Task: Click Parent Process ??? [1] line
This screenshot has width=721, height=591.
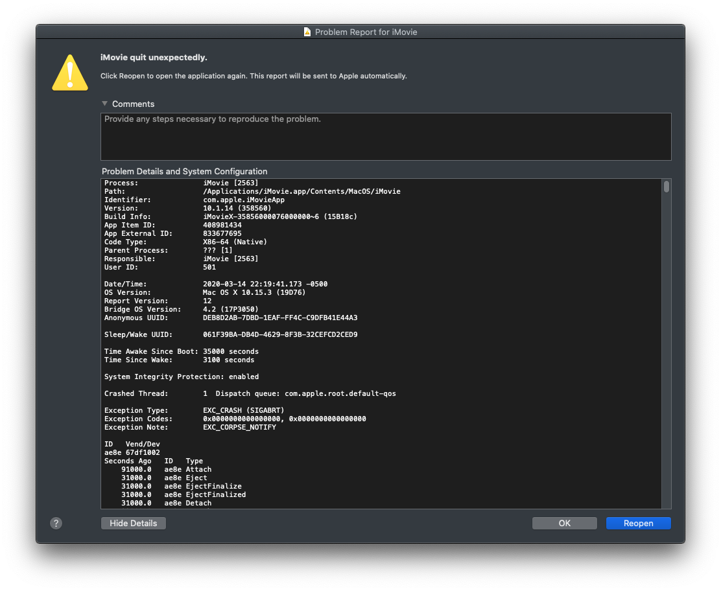Action: [x=169, y=251]
